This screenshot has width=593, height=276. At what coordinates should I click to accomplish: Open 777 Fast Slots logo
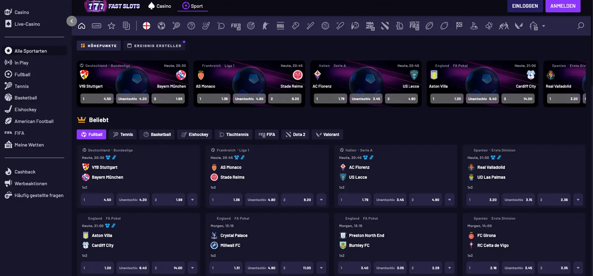(x=112, y=6)
